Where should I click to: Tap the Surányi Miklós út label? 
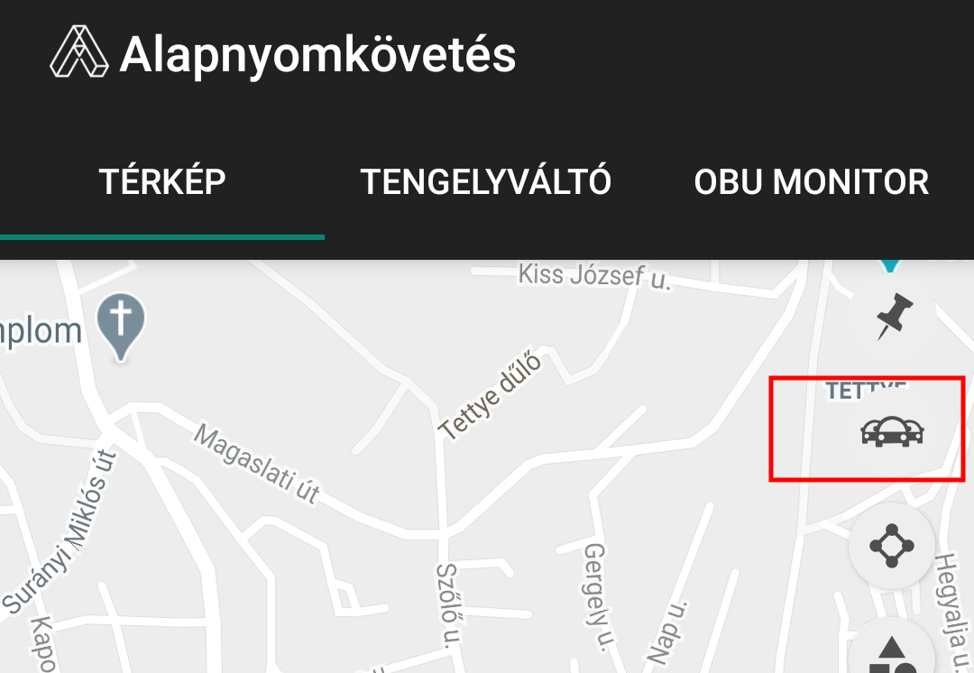click(60, 531)
